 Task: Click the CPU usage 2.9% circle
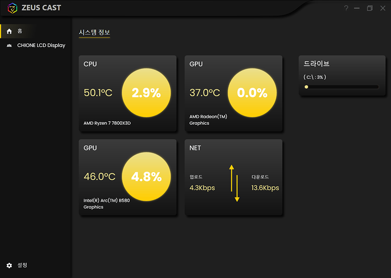click(146, 93)
